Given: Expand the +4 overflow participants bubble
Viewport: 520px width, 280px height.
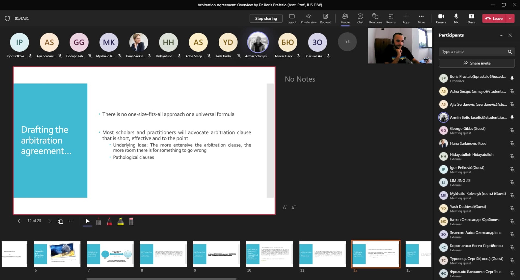Looking at the screenshot, I should [347, 42].
